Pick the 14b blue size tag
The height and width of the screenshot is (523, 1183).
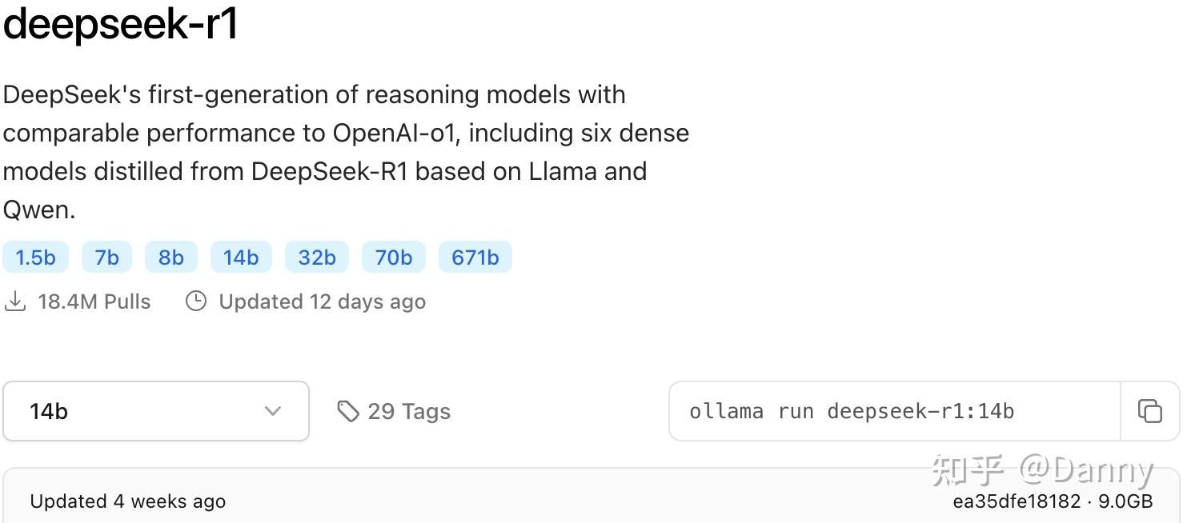241,258
